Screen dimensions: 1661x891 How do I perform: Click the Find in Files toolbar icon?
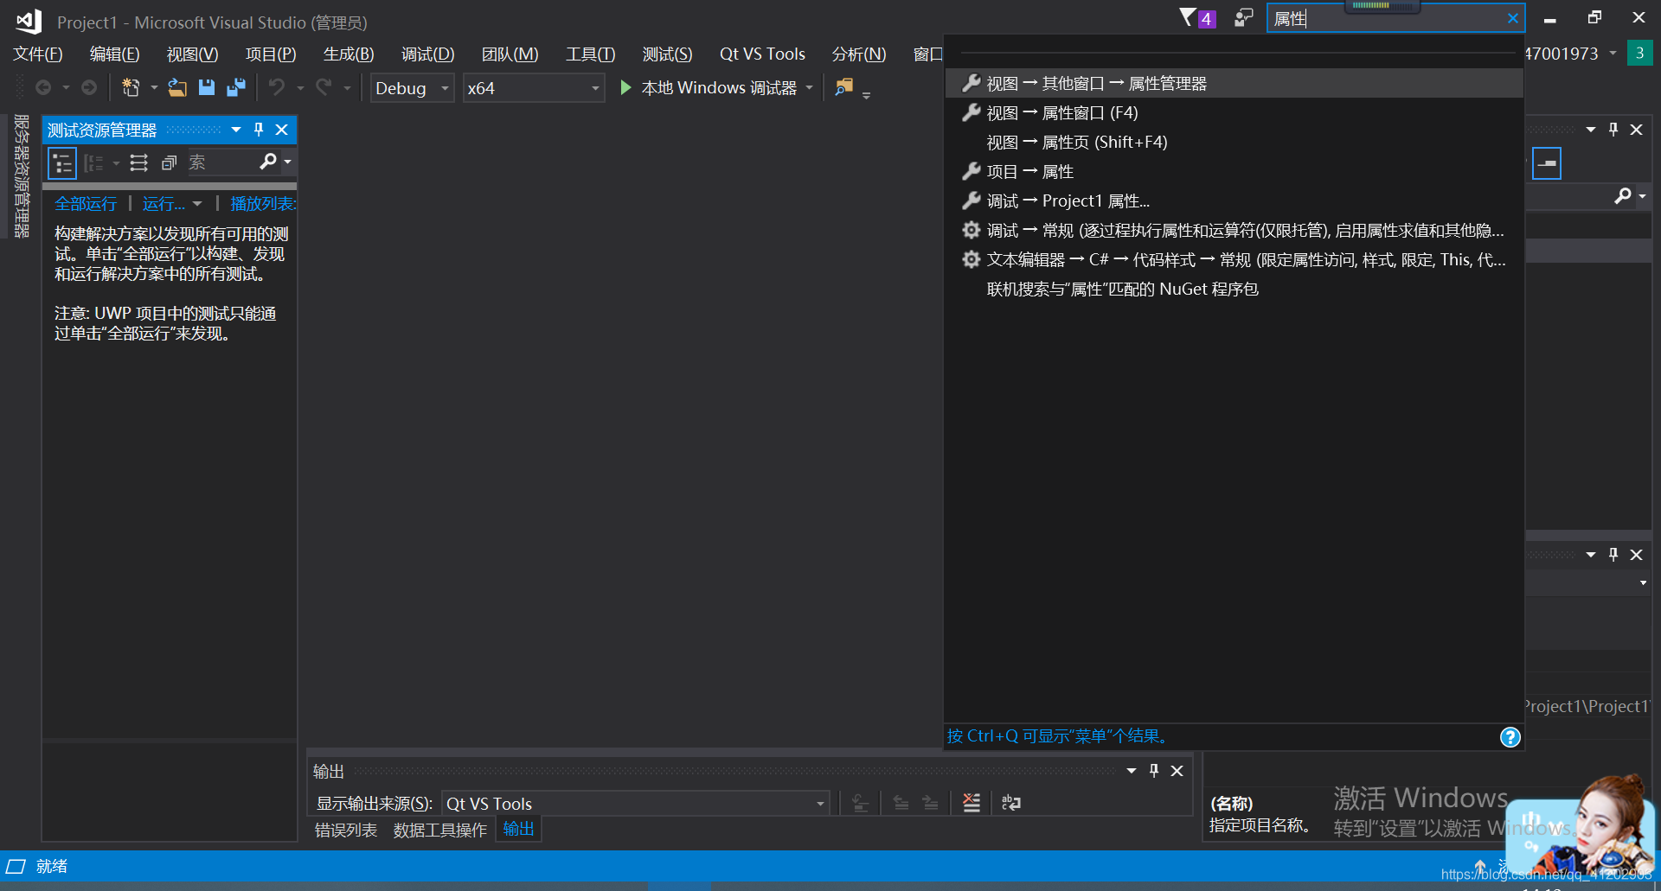click(844, 87)
